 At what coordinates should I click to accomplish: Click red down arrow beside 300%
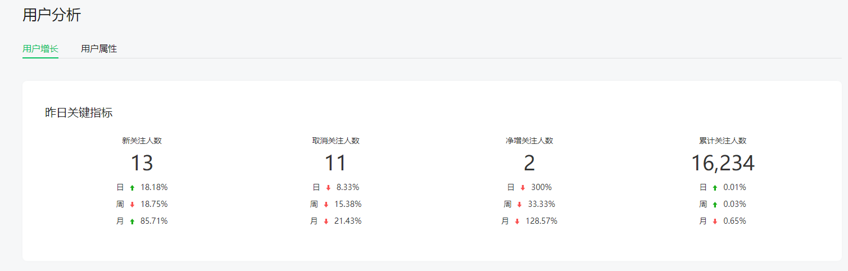pos(523,188)
